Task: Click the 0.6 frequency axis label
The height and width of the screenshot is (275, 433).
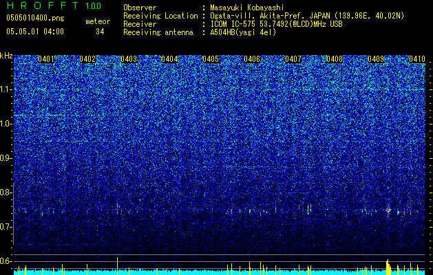Action: tap(4, 261)
